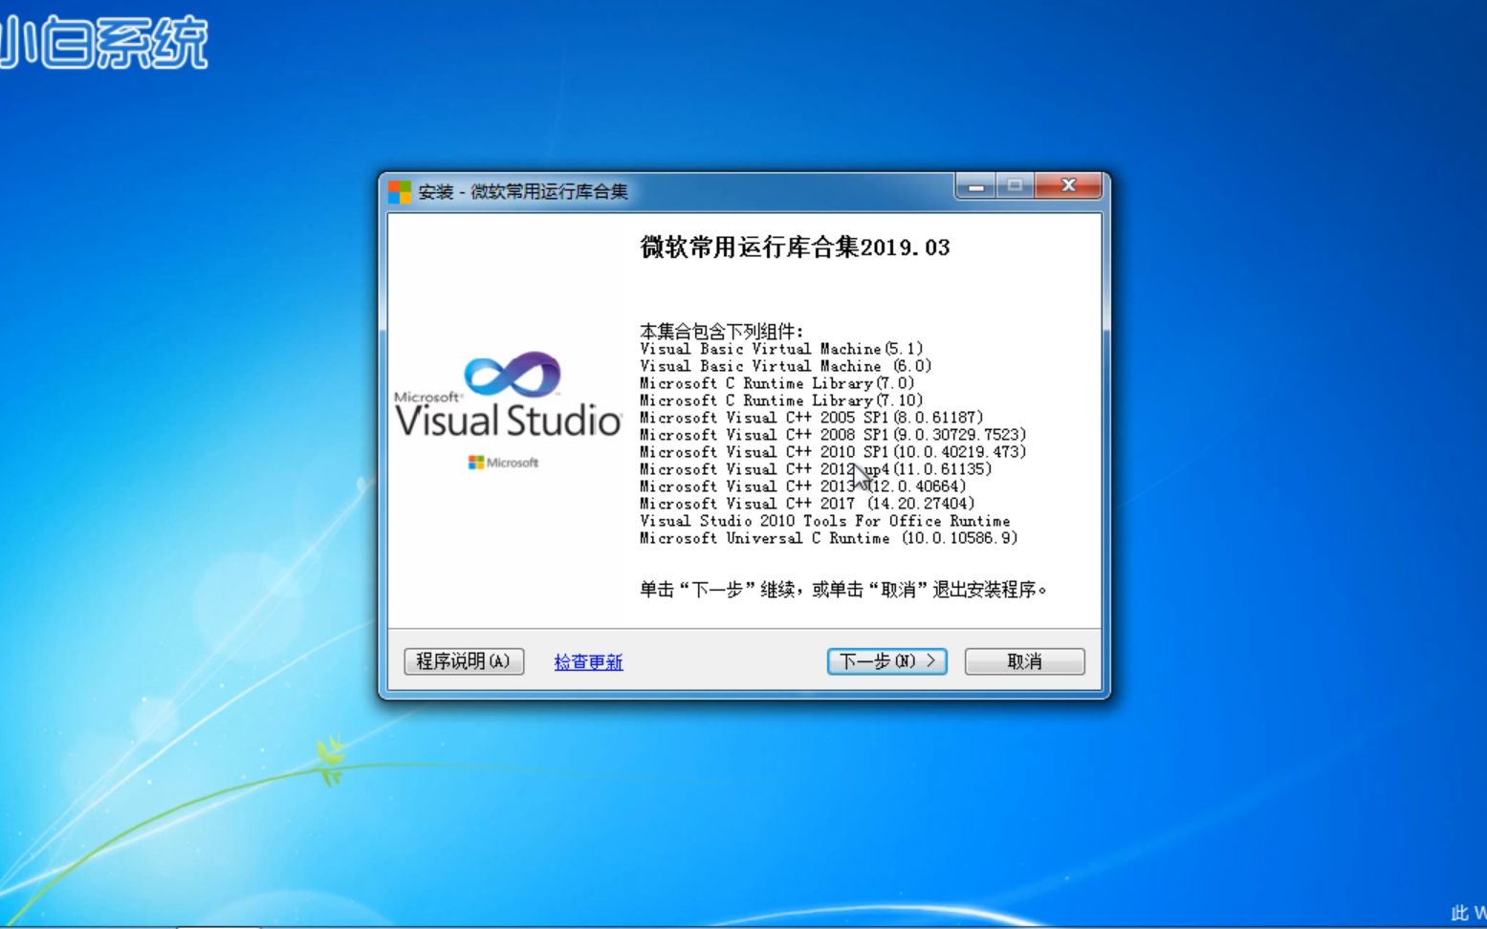Click line Visual Basic Virtual Machine (6.0)
Viewport: 1487px width, 929px height.
pos(785,366)
